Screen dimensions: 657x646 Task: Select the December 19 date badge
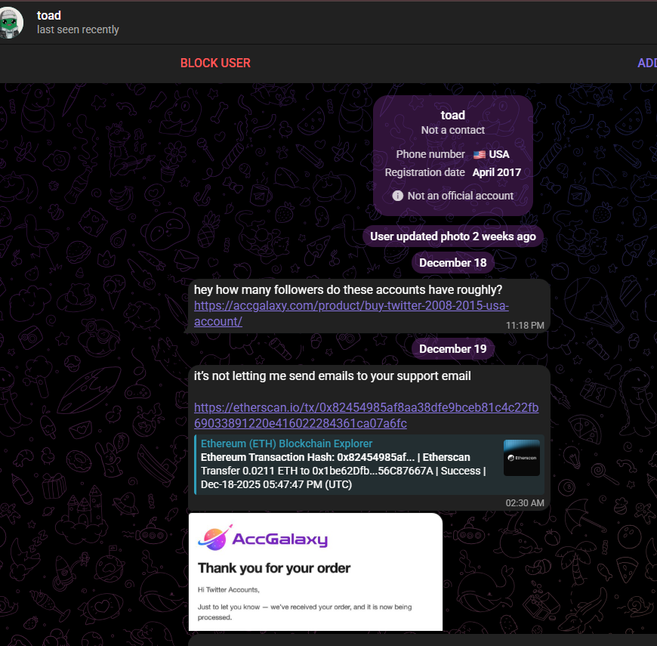[x=452, y=349]
